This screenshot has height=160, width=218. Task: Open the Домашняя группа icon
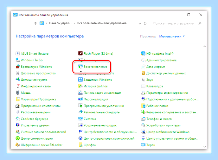tap(18, 80)
